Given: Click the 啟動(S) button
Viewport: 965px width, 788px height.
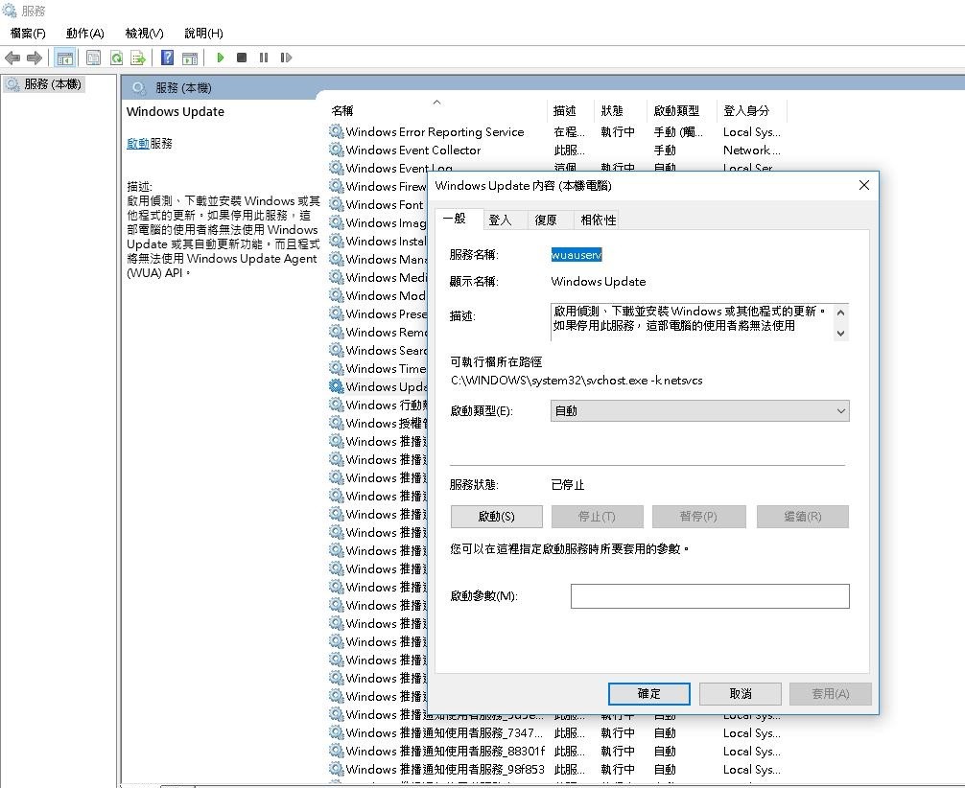Looking at the screenshot, I should (x=497, y=517).
